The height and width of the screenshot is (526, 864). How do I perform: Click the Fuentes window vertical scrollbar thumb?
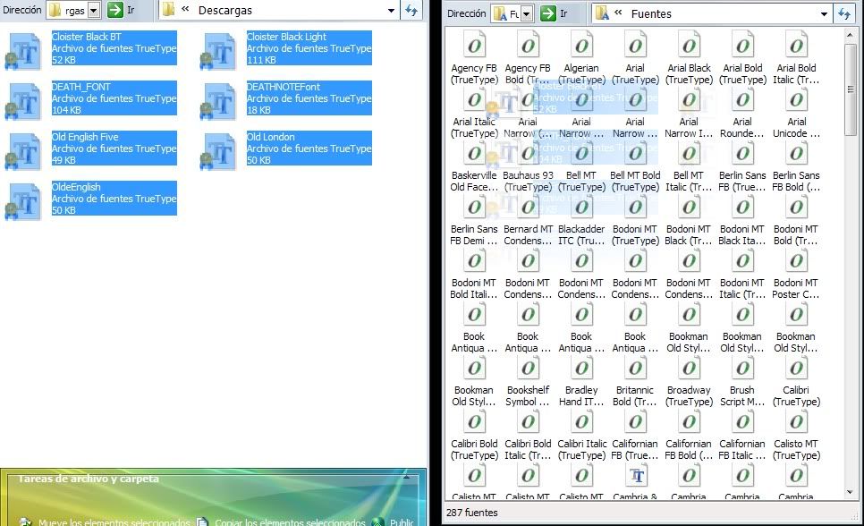coord(851,89)
